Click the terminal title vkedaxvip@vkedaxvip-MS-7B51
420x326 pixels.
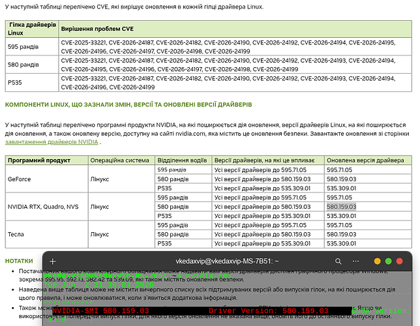click(227, 261)
